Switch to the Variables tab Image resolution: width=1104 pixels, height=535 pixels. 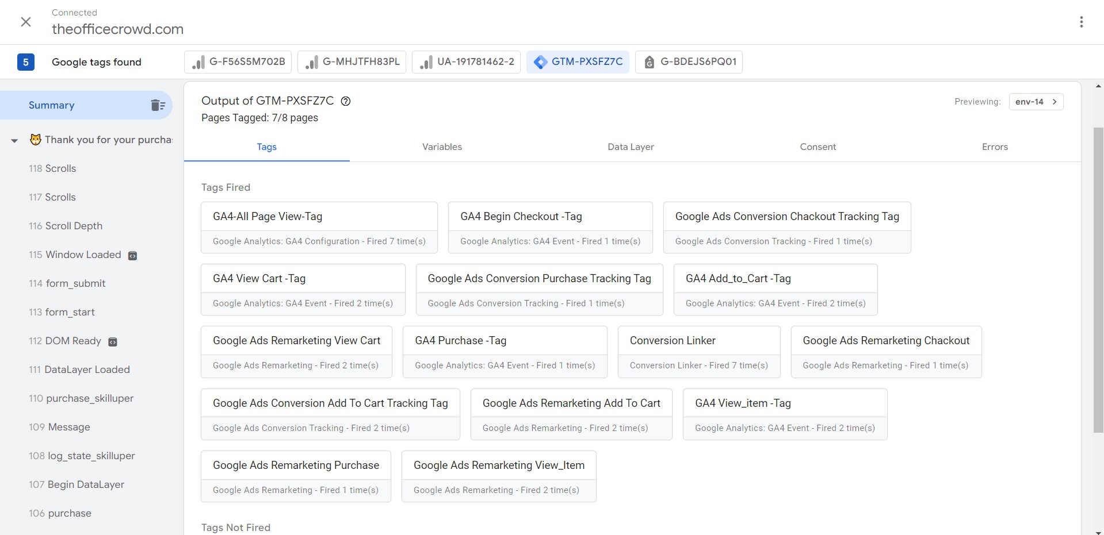442,147
